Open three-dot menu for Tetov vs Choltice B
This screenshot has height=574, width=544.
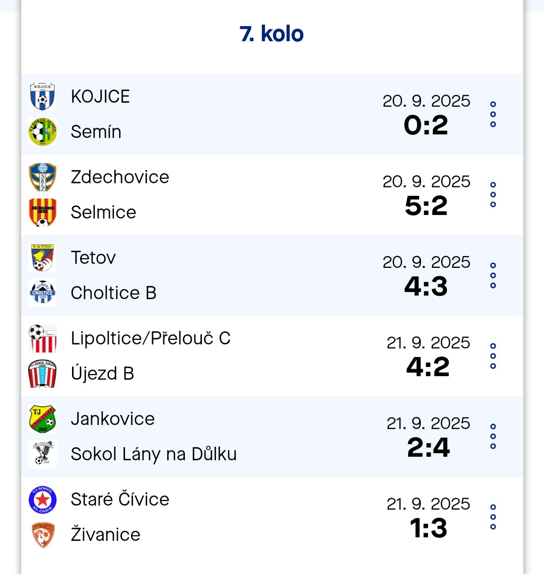(493, 275)
